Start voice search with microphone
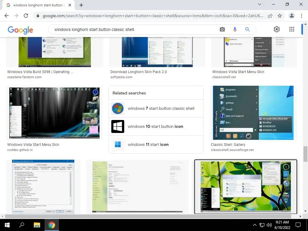 tap(235, 29)
